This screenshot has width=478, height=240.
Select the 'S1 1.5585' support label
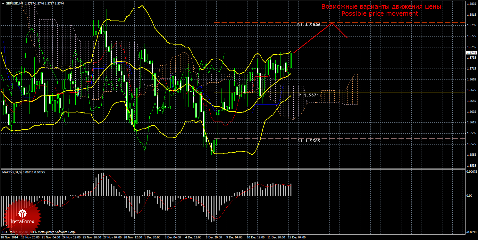(309, 141)
